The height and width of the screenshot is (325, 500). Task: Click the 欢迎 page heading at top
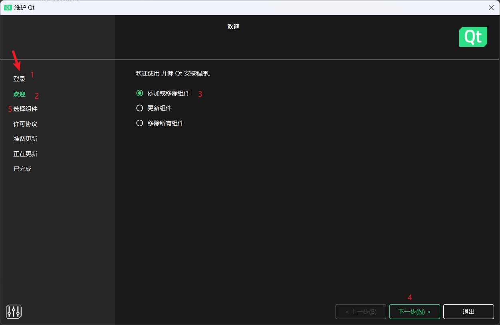[x=233, y=27]
